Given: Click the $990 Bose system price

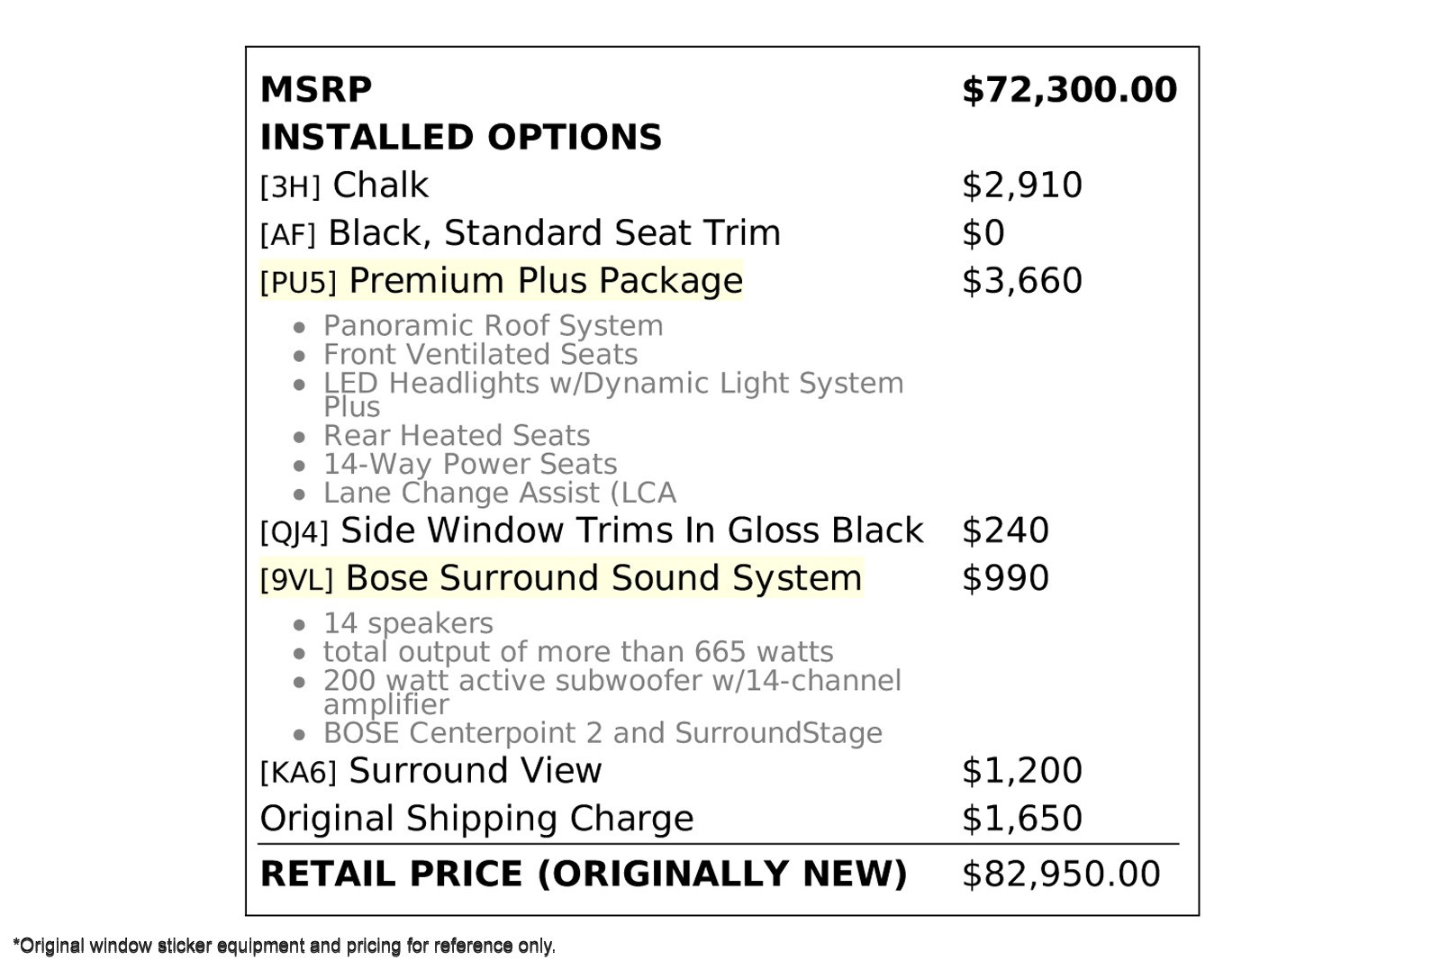Looking at the screenshot, I should click(1005, 578).
